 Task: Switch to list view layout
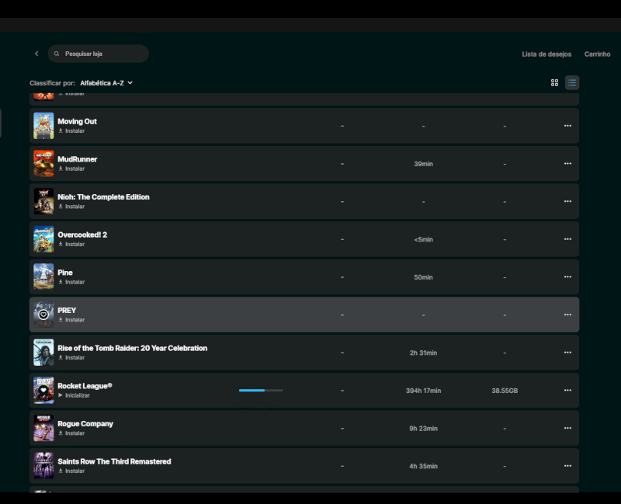point(572,82)
